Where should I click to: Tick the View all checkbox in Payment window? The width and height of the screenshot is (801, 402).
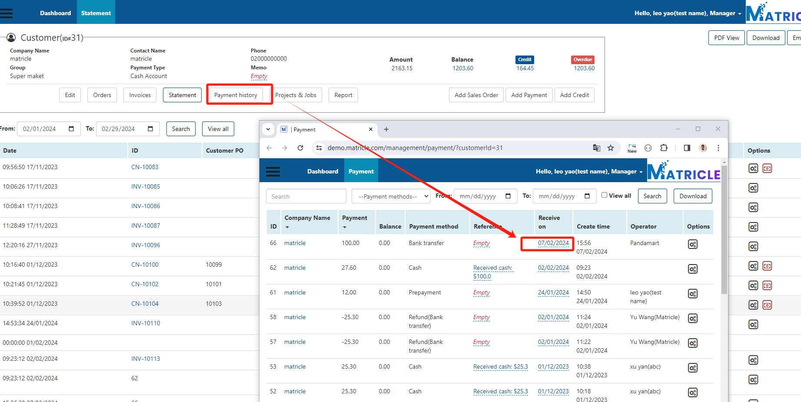(x=604, y=195)
